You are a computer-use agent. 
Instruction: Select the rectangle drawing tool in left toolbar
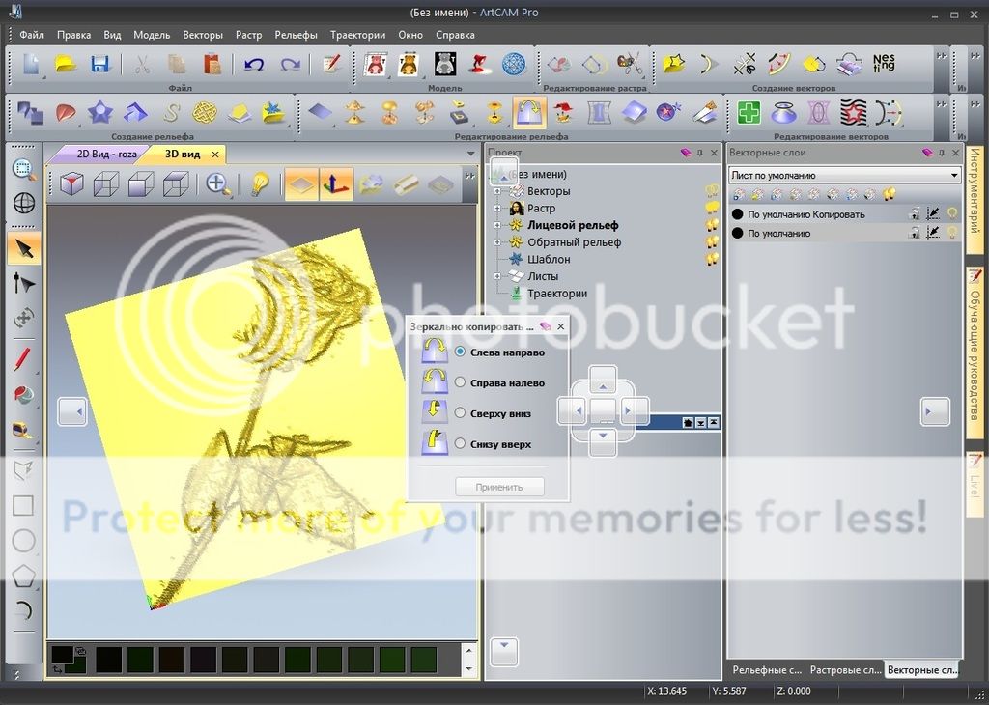click(x=23, y=506)
